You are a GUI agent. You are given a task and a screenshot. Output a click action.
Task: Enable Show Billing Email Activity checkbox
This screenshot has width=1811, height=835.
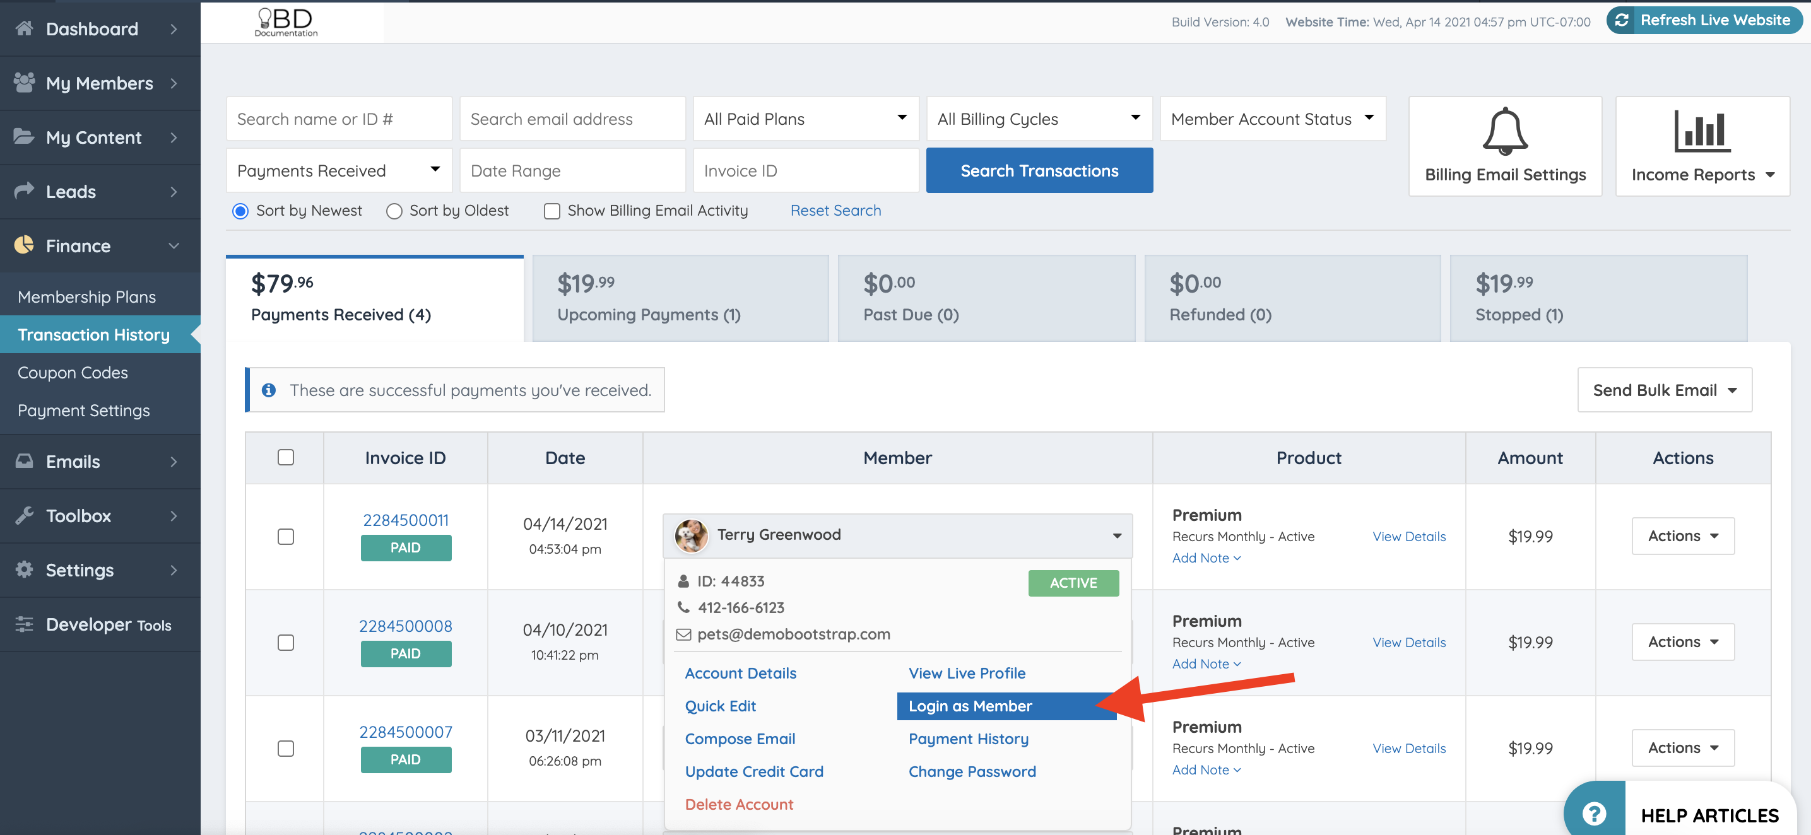pyautogui.click(x=552, y=211)
